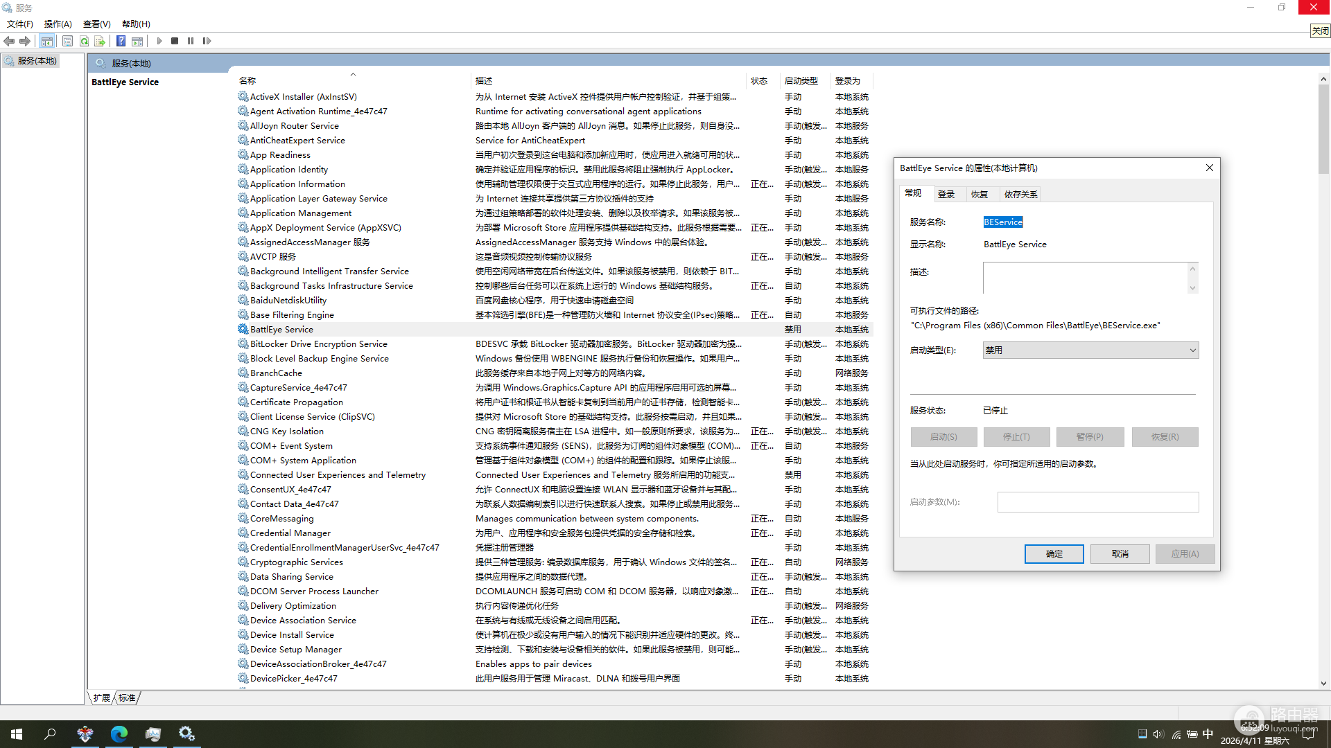Click the services list scrollbar down arrow
Viewport: 1331px width, 748px height.
pos(1323,684)
